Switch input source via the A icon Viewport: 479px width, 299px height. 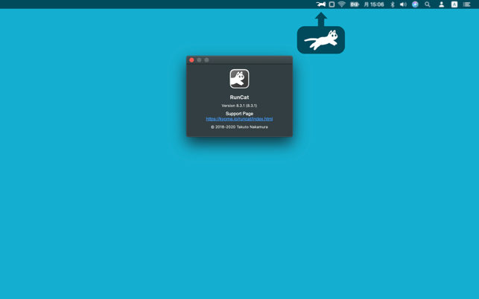[x=454, y=4]
